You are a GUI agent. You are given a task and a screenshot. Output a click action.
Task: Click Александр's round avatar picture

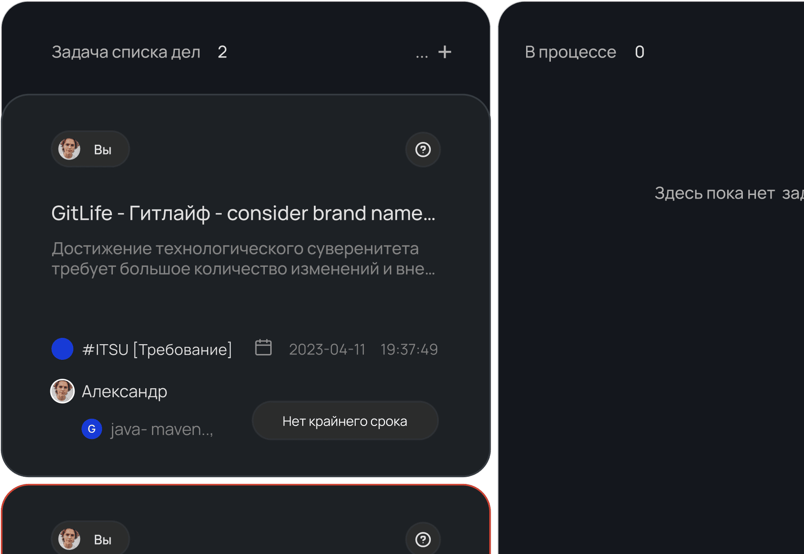pyautogui.click(x=63, y=391)
